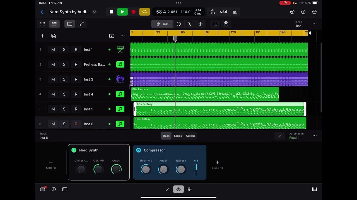The height and width of the screenshot is (200, 357).
Task: Add a MIDI FX plug-in
Action: point(51,164)
